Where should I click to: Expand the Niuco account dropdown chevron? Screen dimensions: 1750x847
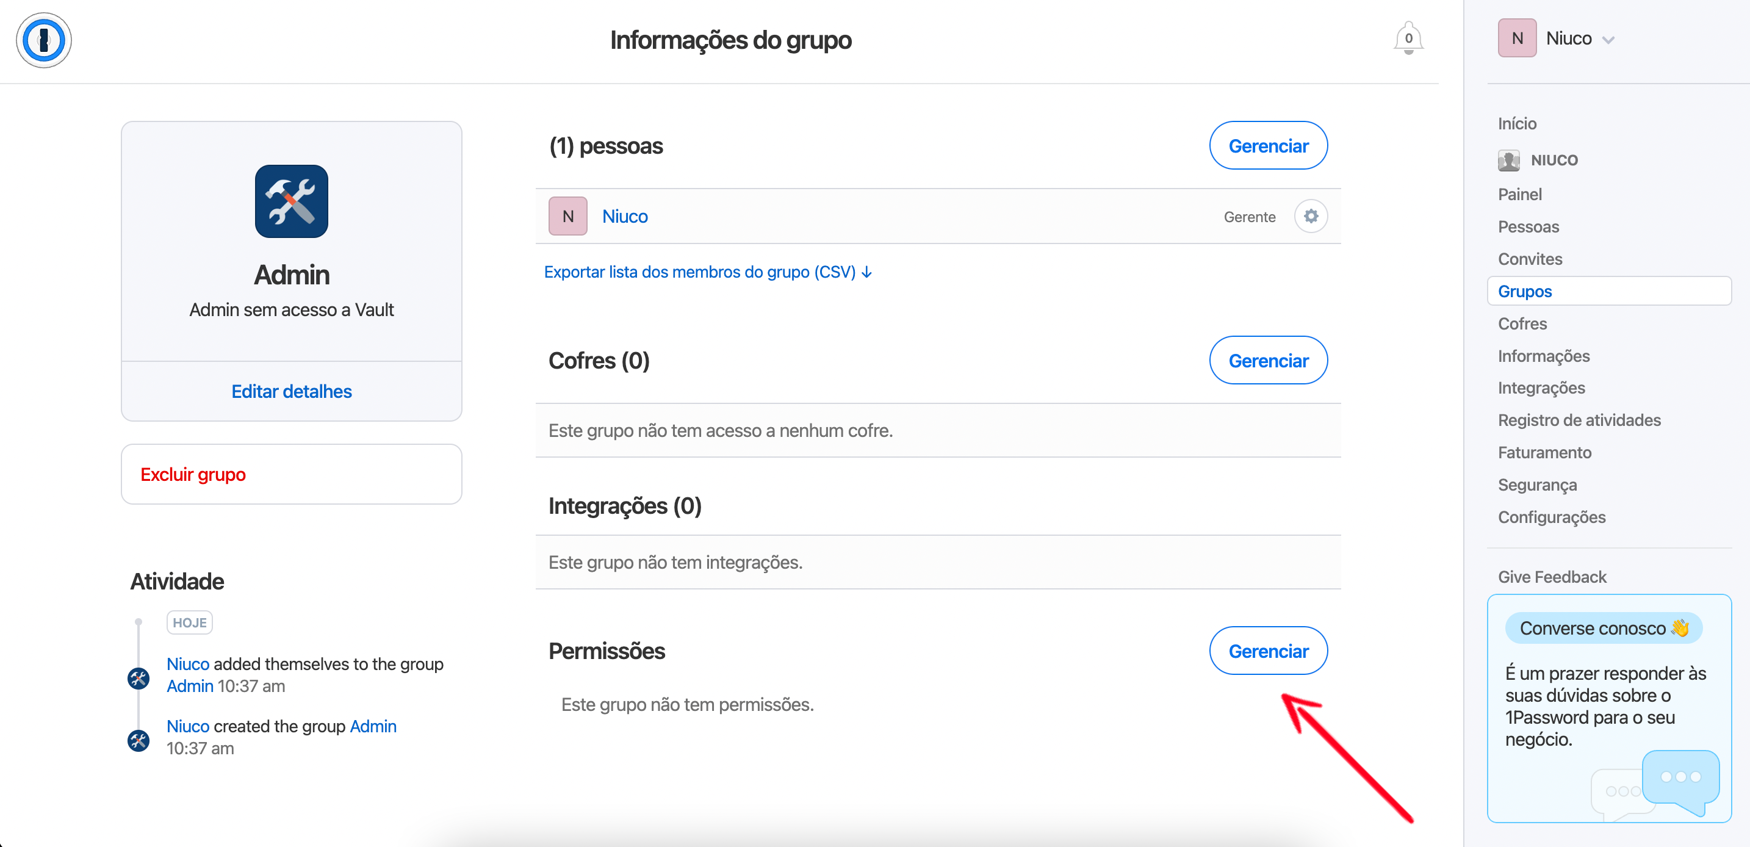point(1608,40)
